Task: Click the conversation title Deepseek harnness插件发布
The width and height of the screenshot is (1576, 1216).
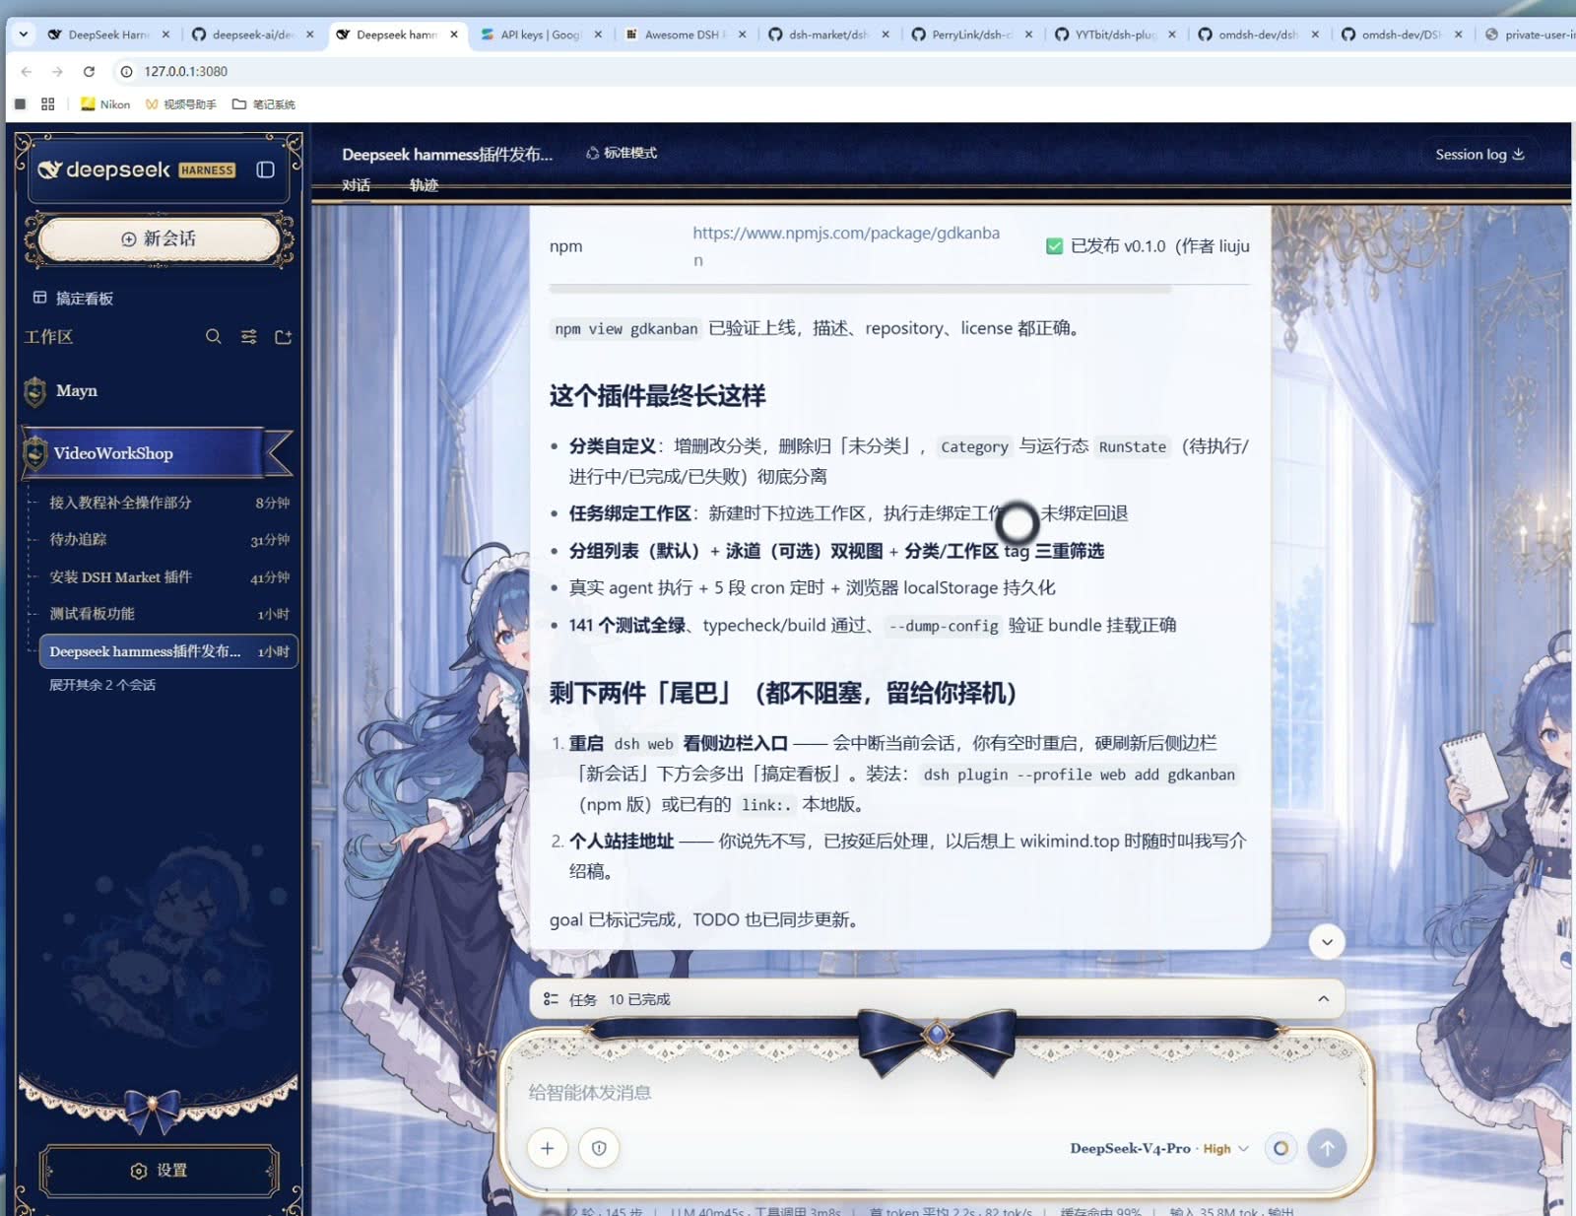Action: click(447, 154)
